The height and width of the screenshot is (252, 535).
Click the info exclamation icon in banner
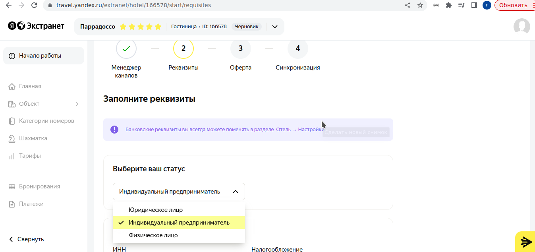pyautogui.click(x=114, y=130)
